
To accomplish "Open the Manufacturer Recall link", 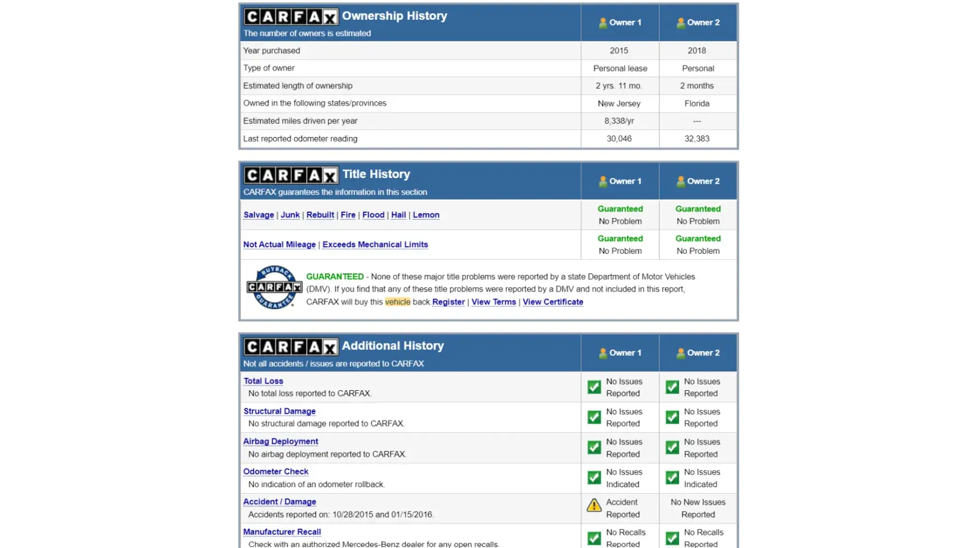I will pos(282,532).
